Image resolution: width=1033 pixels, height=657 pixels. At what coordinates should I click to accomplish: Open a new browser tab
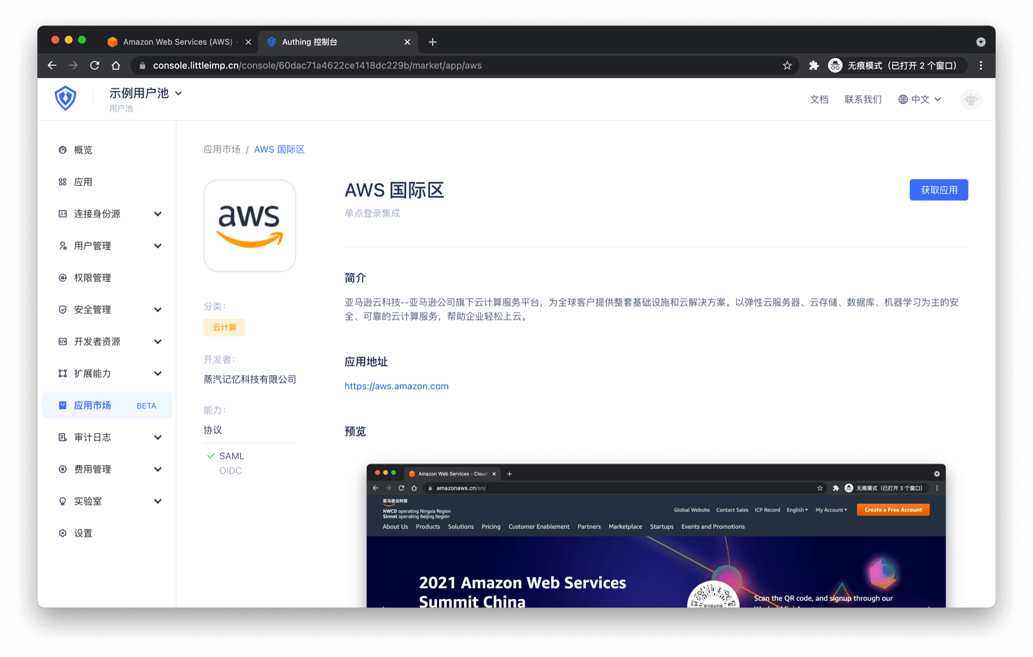click(x=433, y=42)
